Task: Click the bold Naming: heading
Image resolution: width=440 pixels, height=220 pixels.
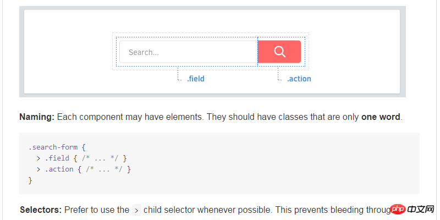Action: pyautogui.click(x=37, y=117)
